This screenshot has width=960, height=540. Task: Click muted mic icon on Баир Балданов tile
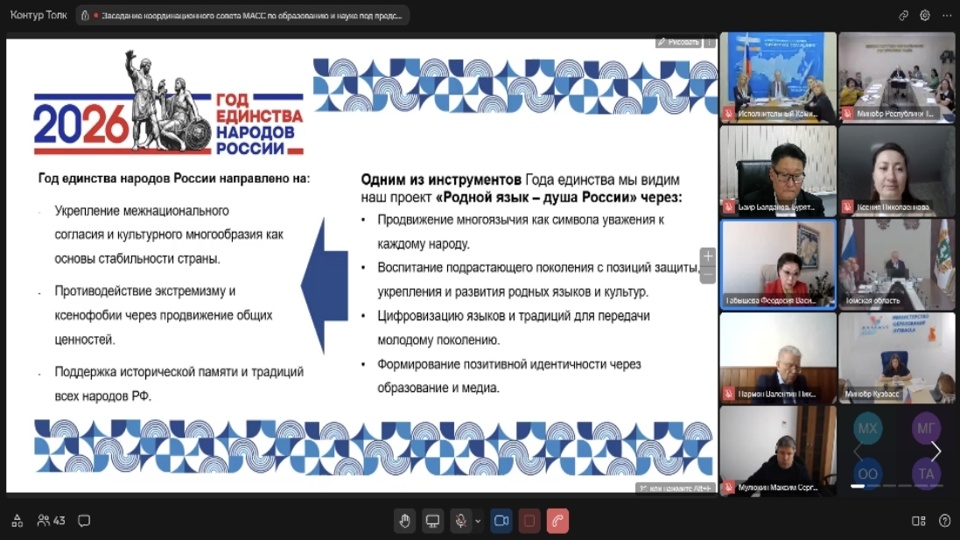pos(729,207)
